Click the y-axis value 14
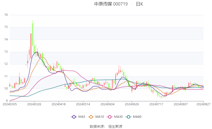The width and height of the screenshot is (212, 129). 6,39
